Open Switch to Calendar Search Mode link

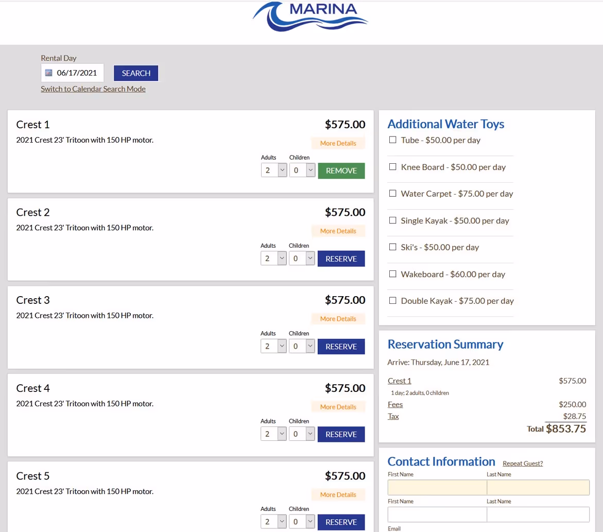click(93, 89)
